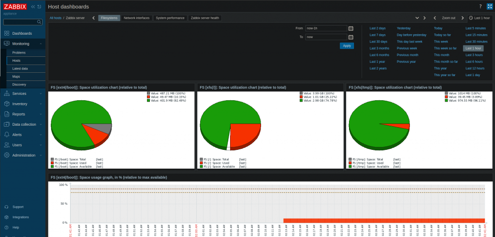Collapse the Monitoring menu chevron
495x237 pixels.
(41, 44)
